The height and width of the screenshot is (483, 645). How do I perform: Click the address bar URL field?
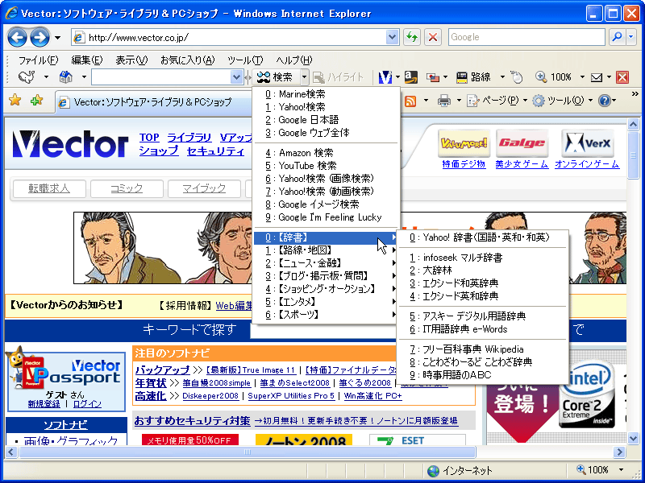click(236, 37)
